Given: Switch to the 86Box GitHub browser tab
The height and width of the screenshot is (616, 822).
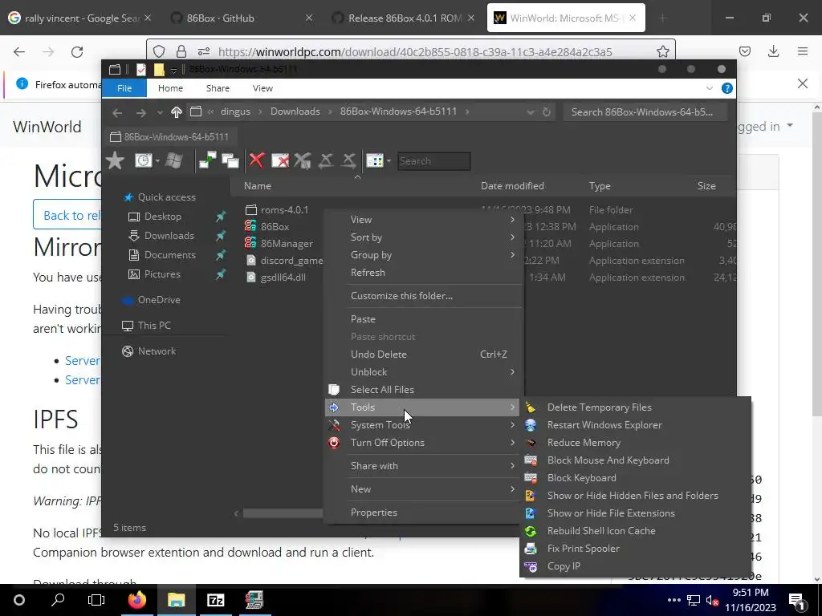Looking at the screenshot, I should click(x=241, y=18).
